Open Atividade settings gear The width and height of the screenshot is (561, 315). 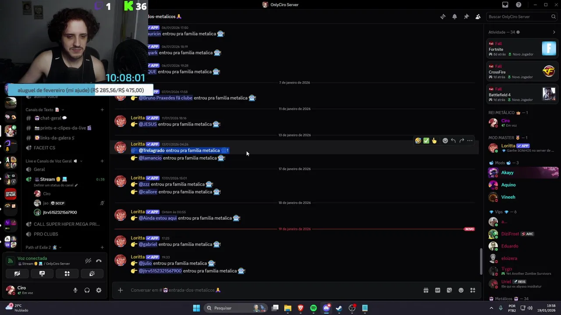(x=518, y=32)
